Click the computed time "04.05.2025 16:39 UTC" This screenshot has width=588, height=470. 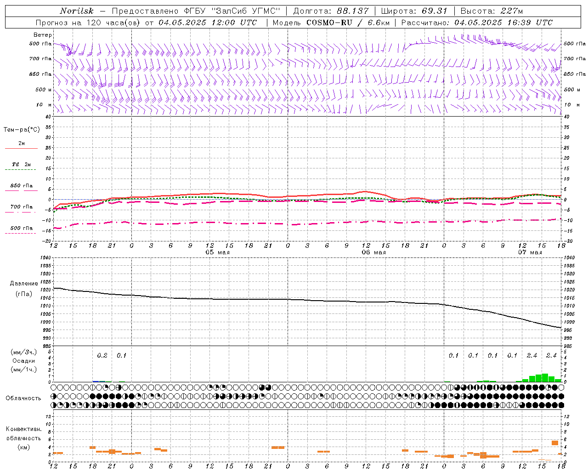click(503, 22)
